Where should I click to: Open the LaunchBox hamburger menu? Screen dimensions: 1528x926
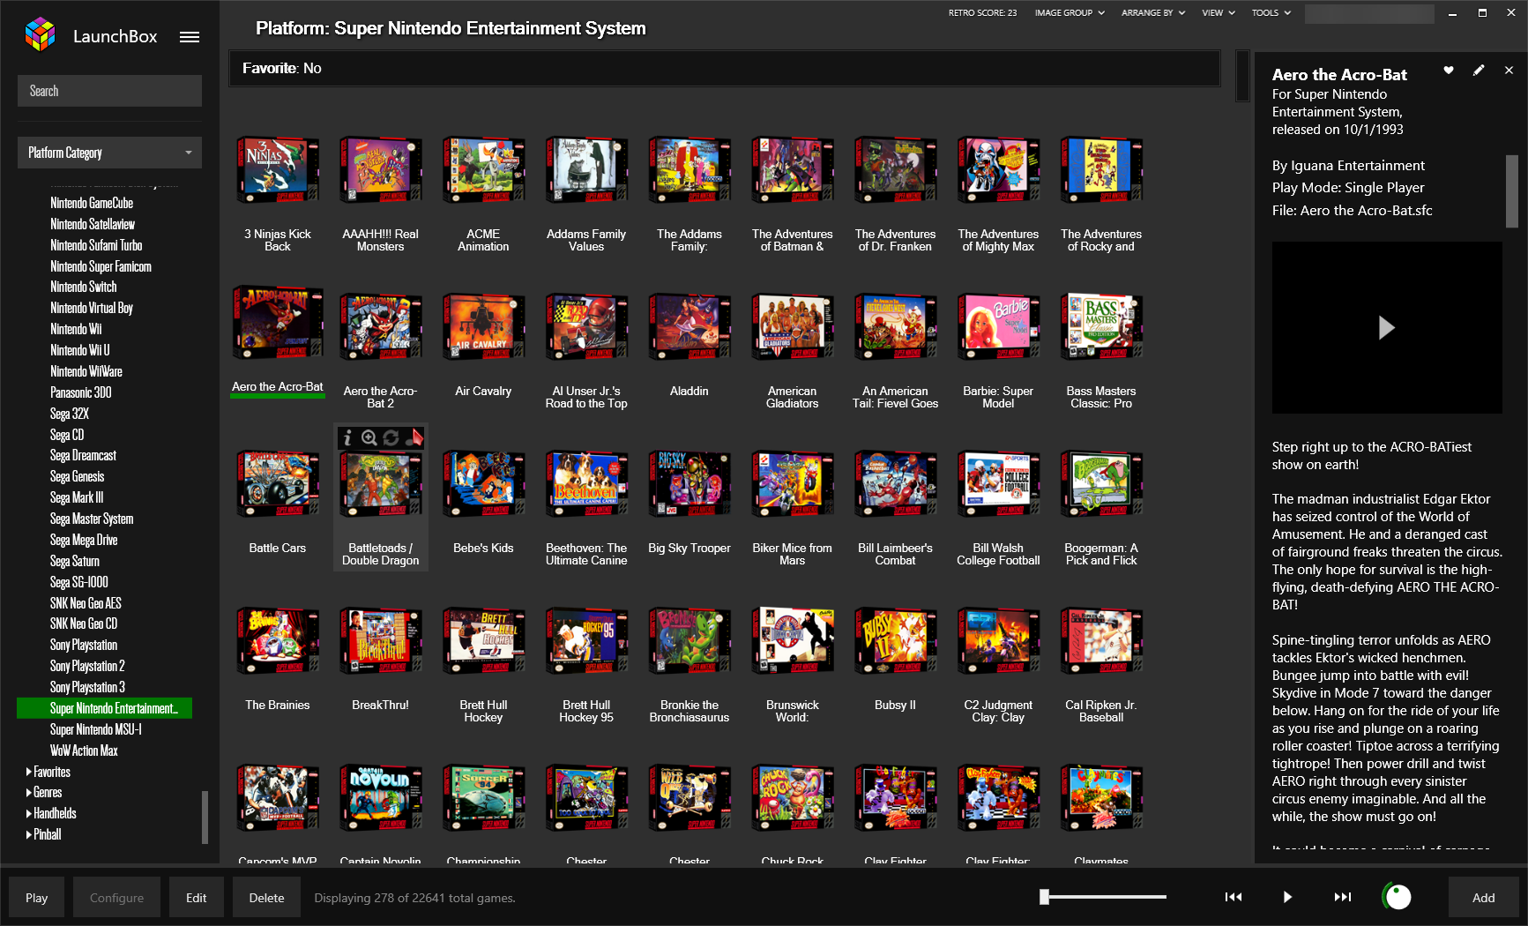(190, 37)
